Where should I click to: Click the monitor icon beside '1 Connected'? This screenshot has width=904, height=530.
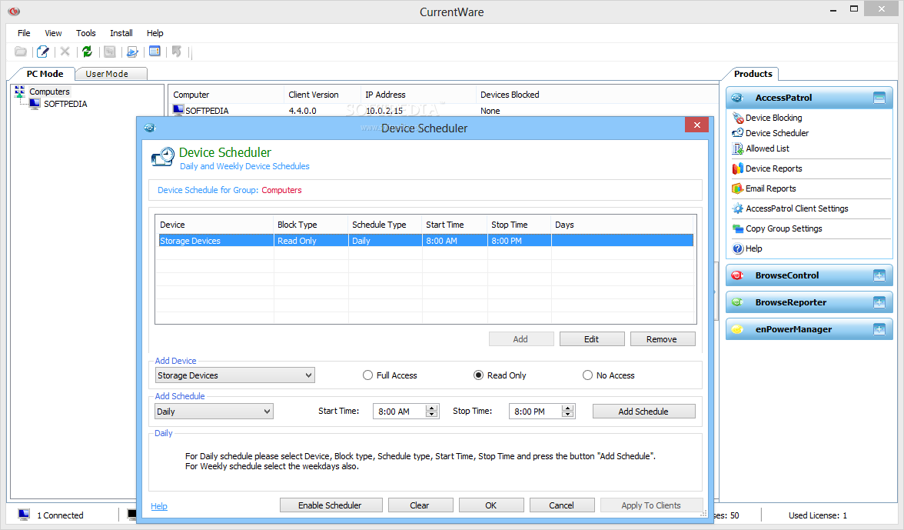[24, 515]
